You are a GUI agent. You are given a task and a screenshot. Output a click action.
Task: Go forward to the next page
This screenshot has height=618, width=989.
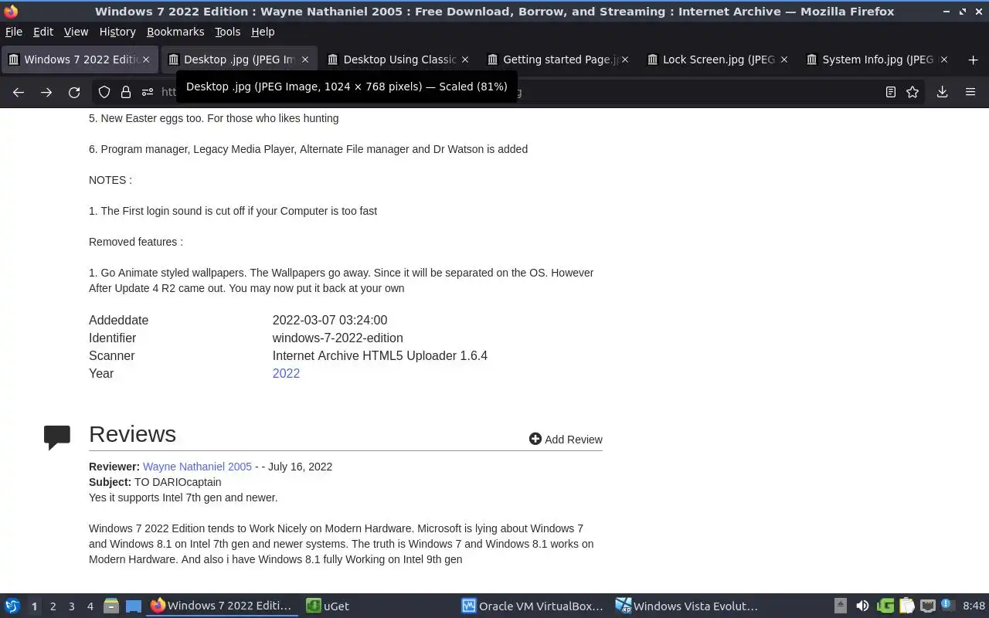click(46, 92)
